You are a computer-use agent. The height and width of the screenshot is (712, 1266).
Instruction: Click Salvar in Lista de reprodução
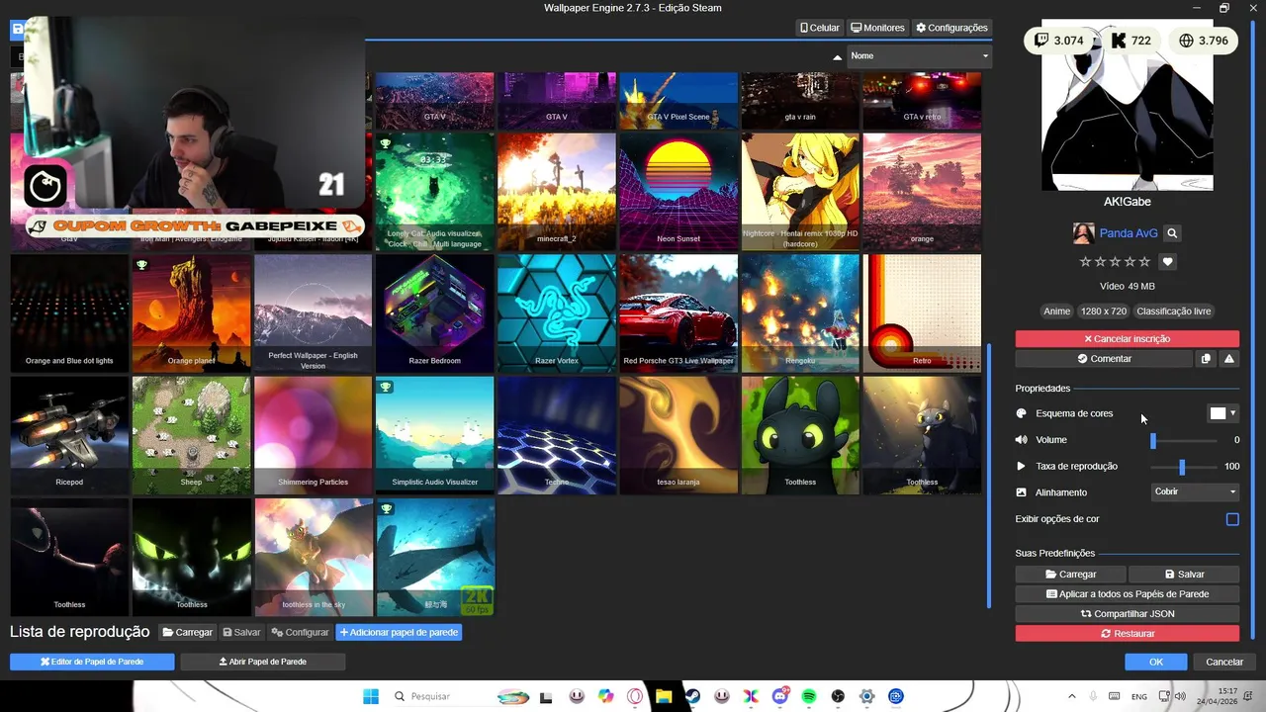tap(242, 632)
